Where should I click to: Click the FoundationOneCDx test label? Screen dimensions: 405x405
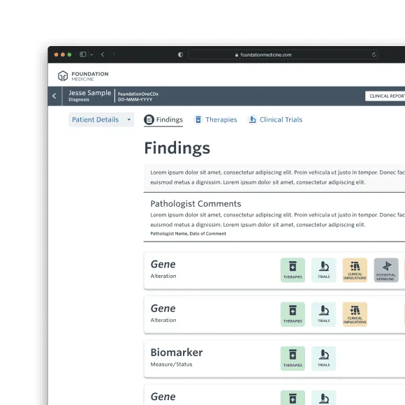pyautogui.click(x=138, y=94)
